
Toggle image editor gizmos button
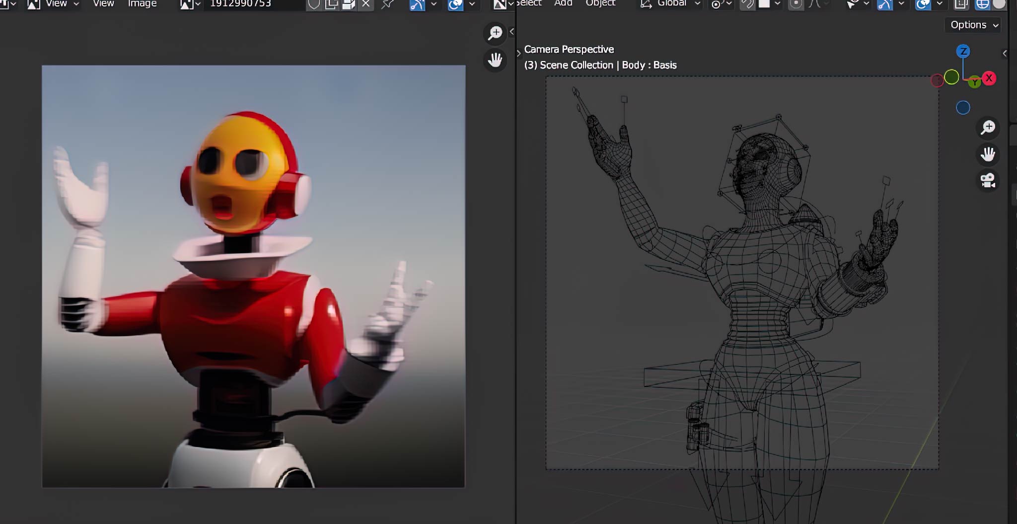417,4
